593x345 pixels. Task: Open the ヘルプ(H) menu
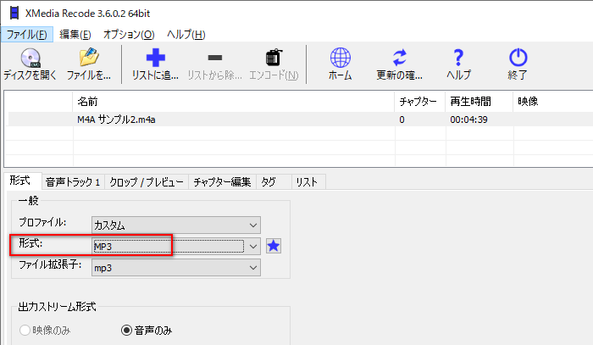tap(186, 35)
